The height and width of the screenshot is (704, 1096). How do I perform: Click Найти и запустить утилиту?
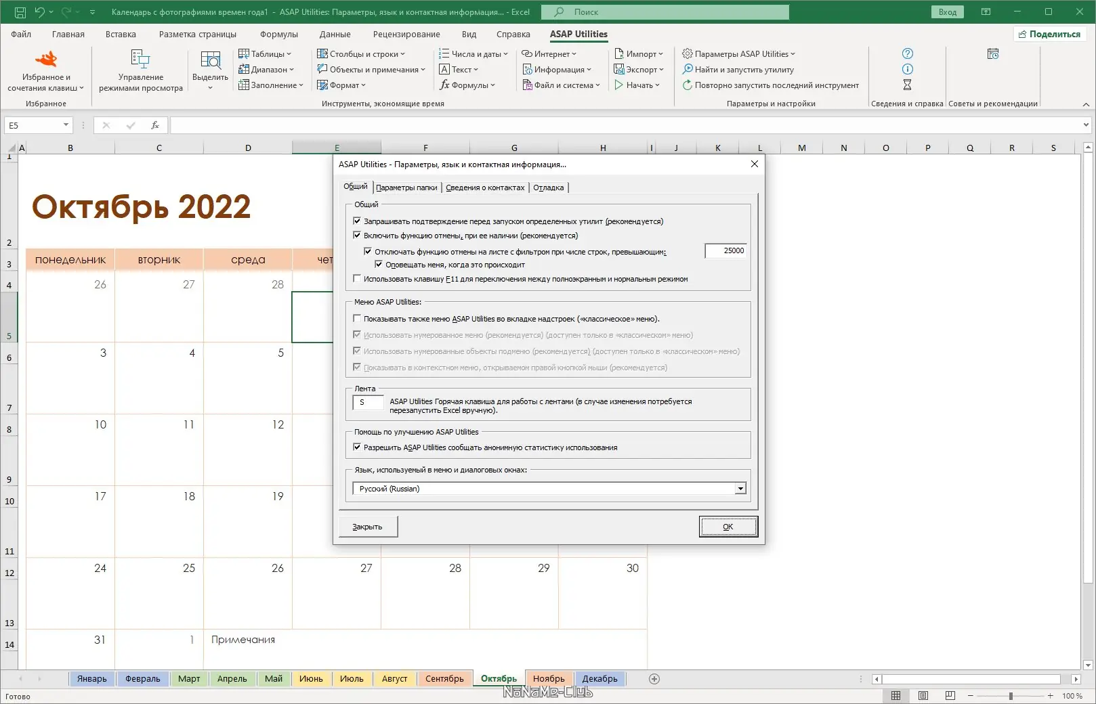coord(738,69)
